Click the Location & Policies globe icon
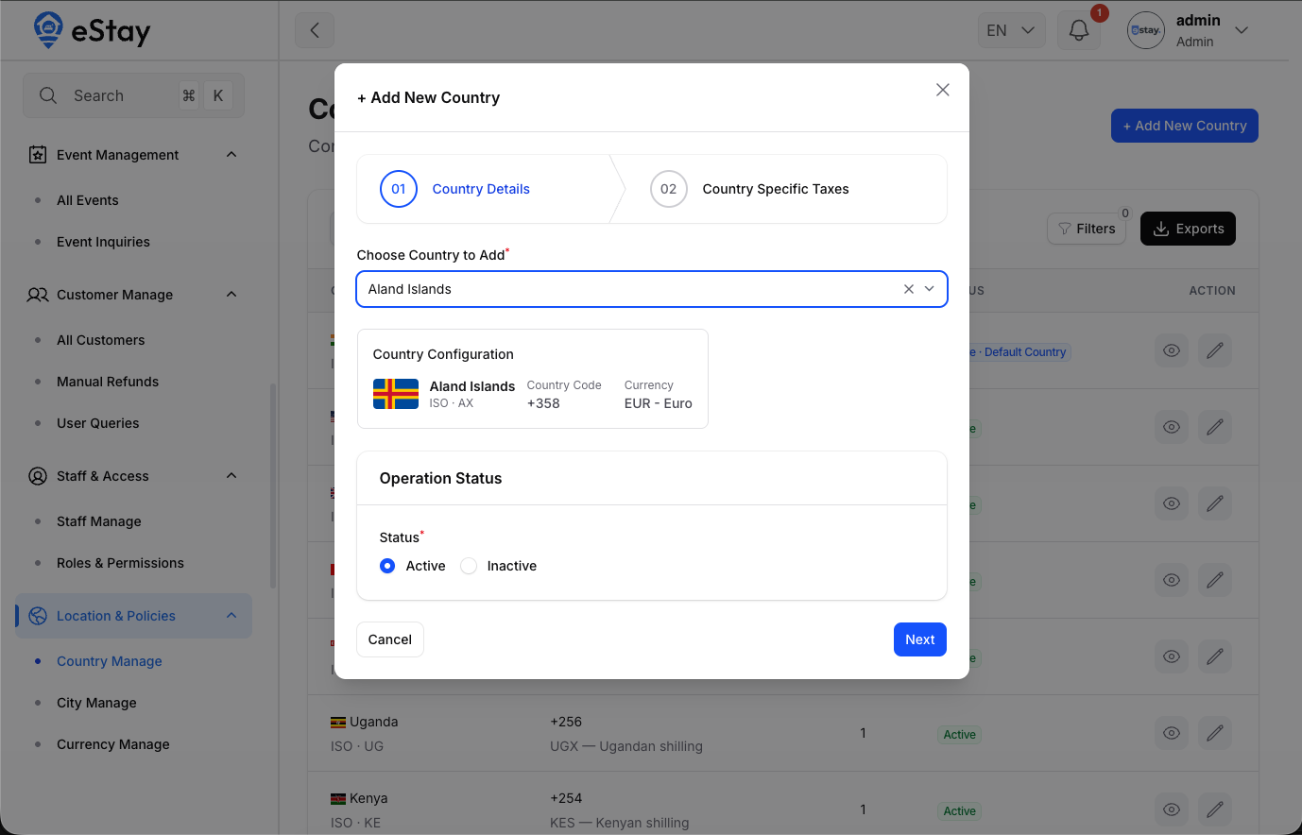 pyautogui.click(x=38, y=616)
